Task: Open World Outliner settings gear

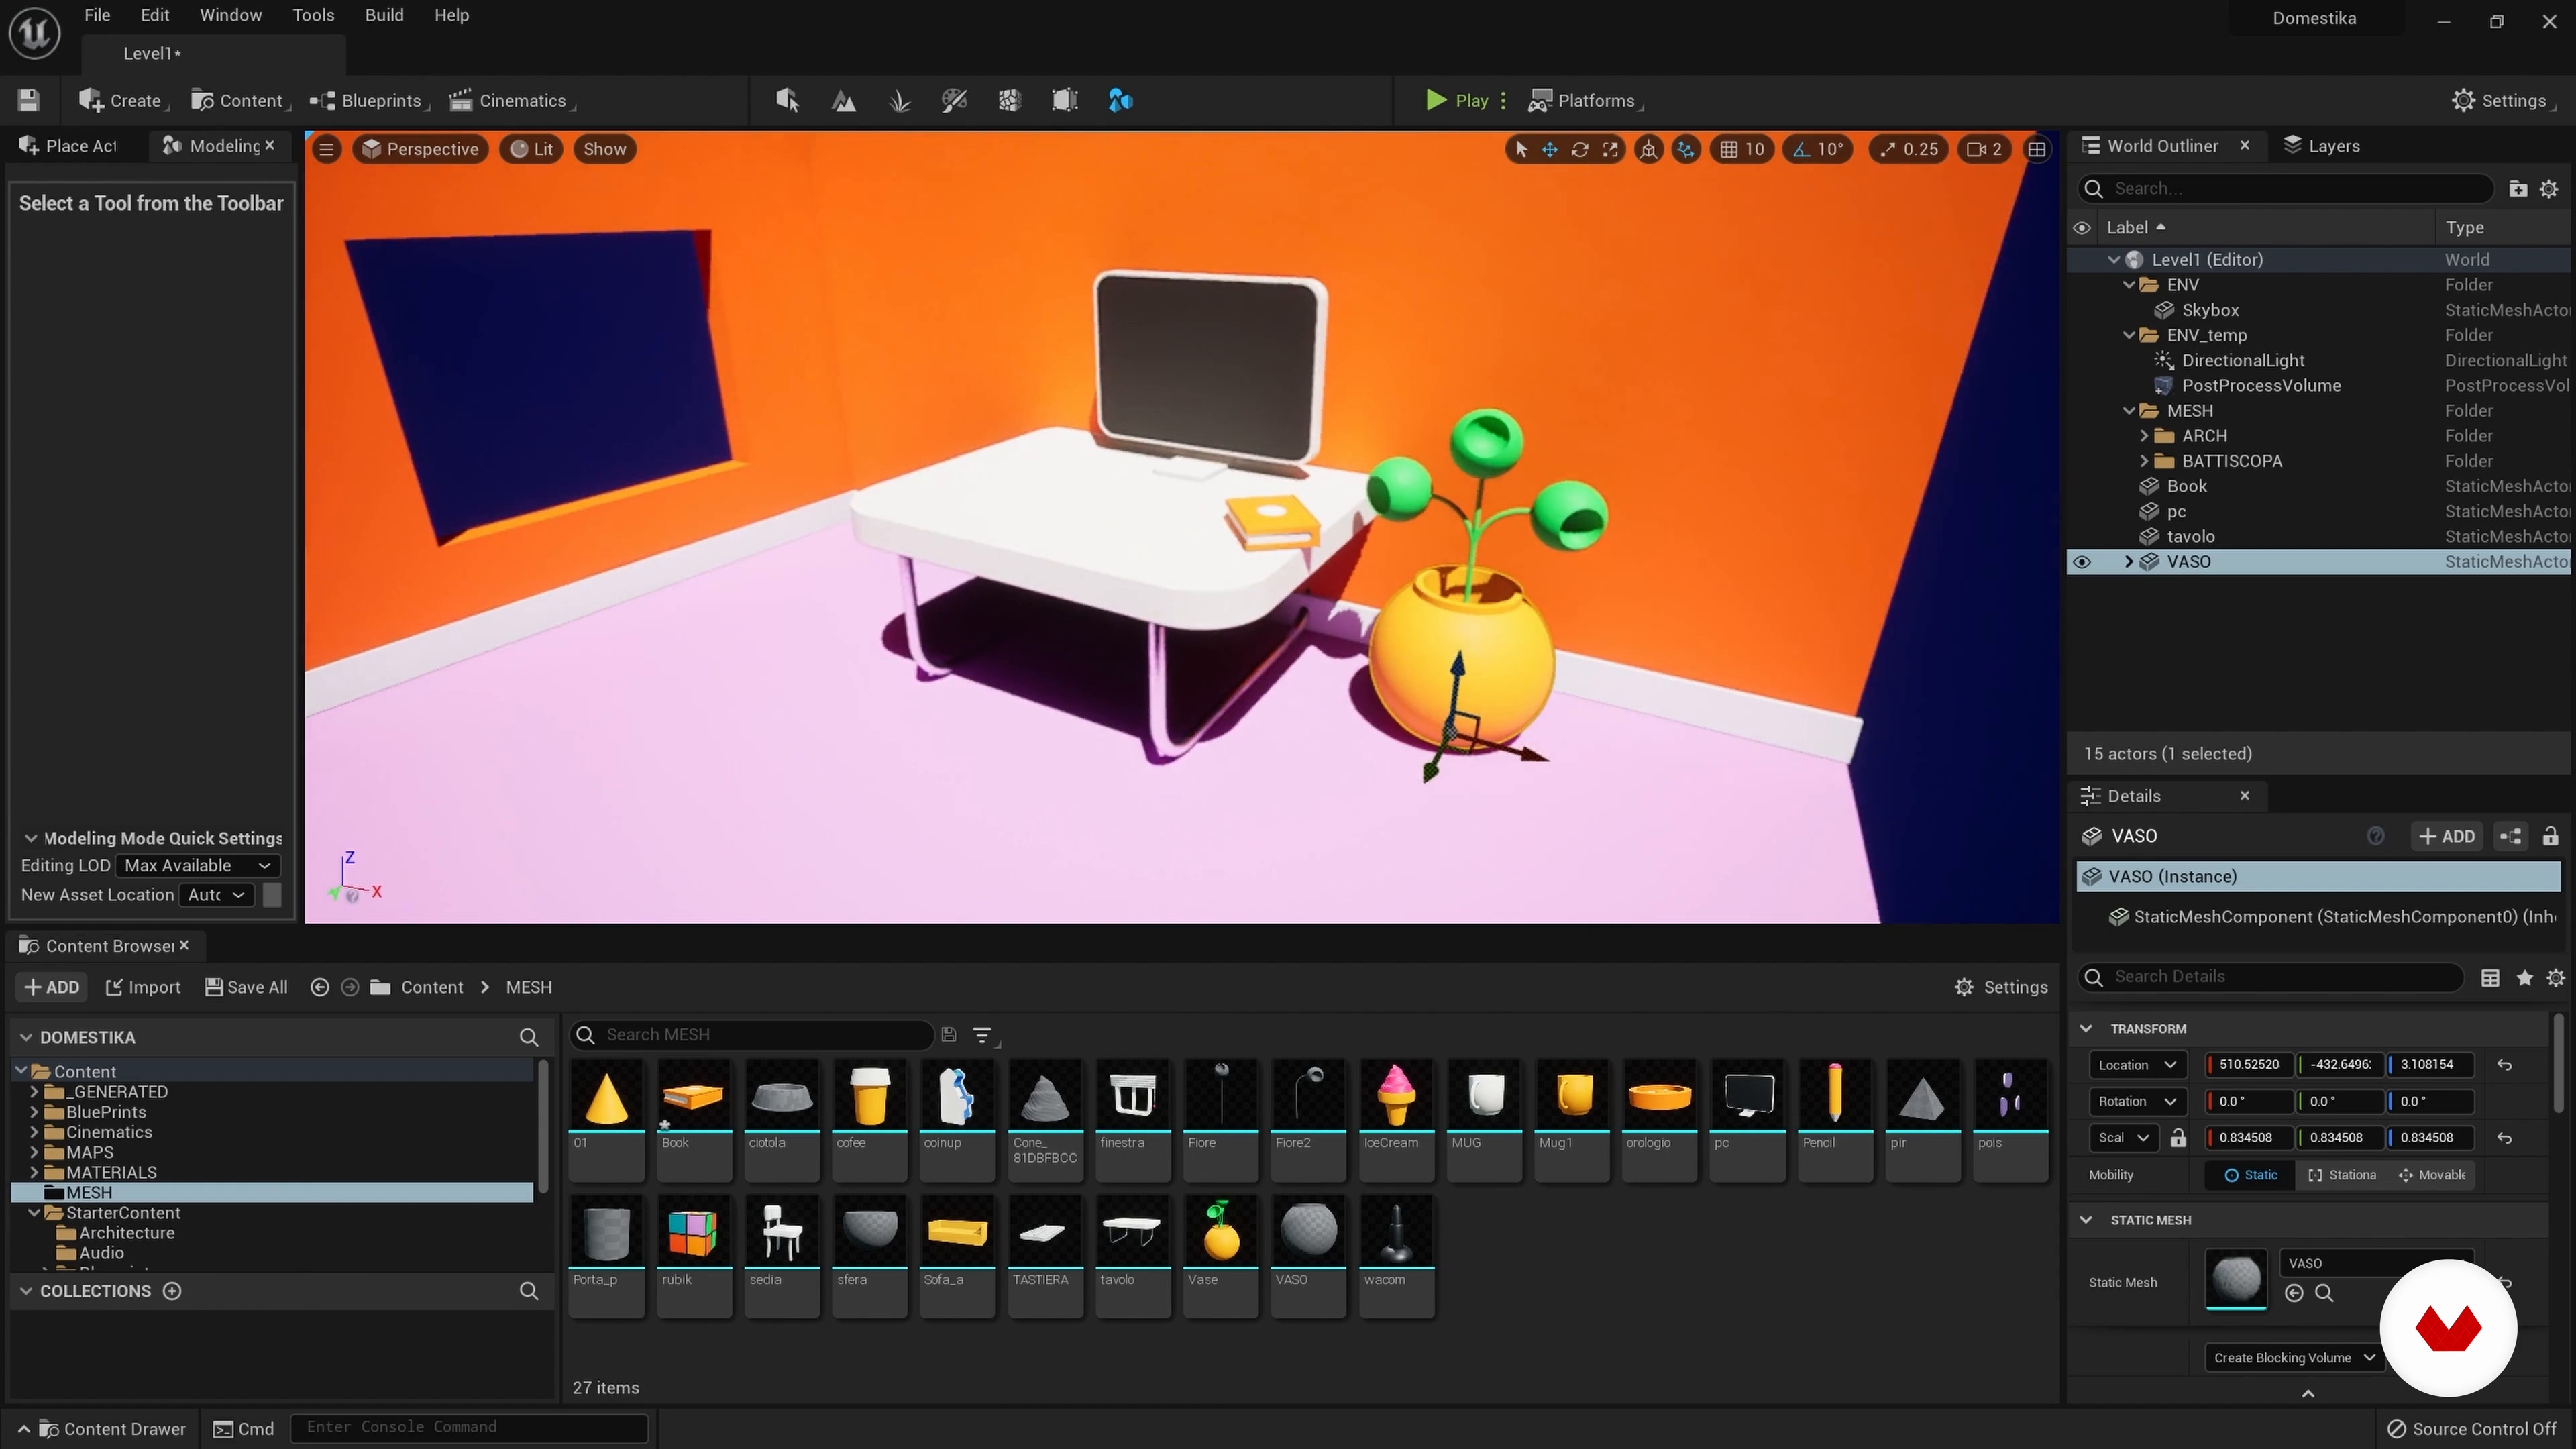Action: [x=2549, y=188]
